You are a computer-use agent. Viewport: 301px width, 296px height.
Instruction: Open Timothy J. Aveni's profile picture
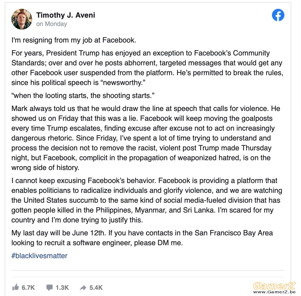[22, 19]
